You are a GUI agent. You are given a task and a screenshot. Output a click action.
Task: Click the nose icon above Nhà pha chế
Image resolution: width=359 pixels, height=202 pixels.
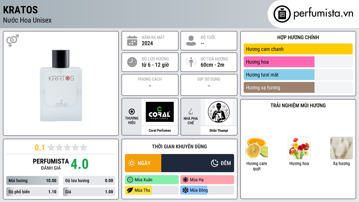[190, 112]
